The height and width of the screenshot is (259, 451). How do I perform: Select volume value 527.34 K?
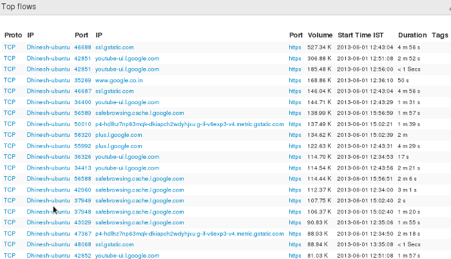click(320, 48)
